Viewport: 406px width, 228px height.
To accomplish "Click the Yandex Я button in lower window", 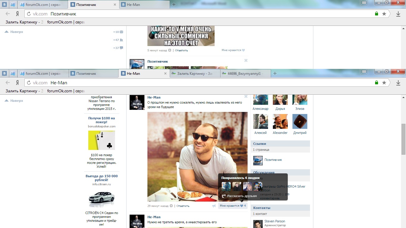I will coord(18,83).
